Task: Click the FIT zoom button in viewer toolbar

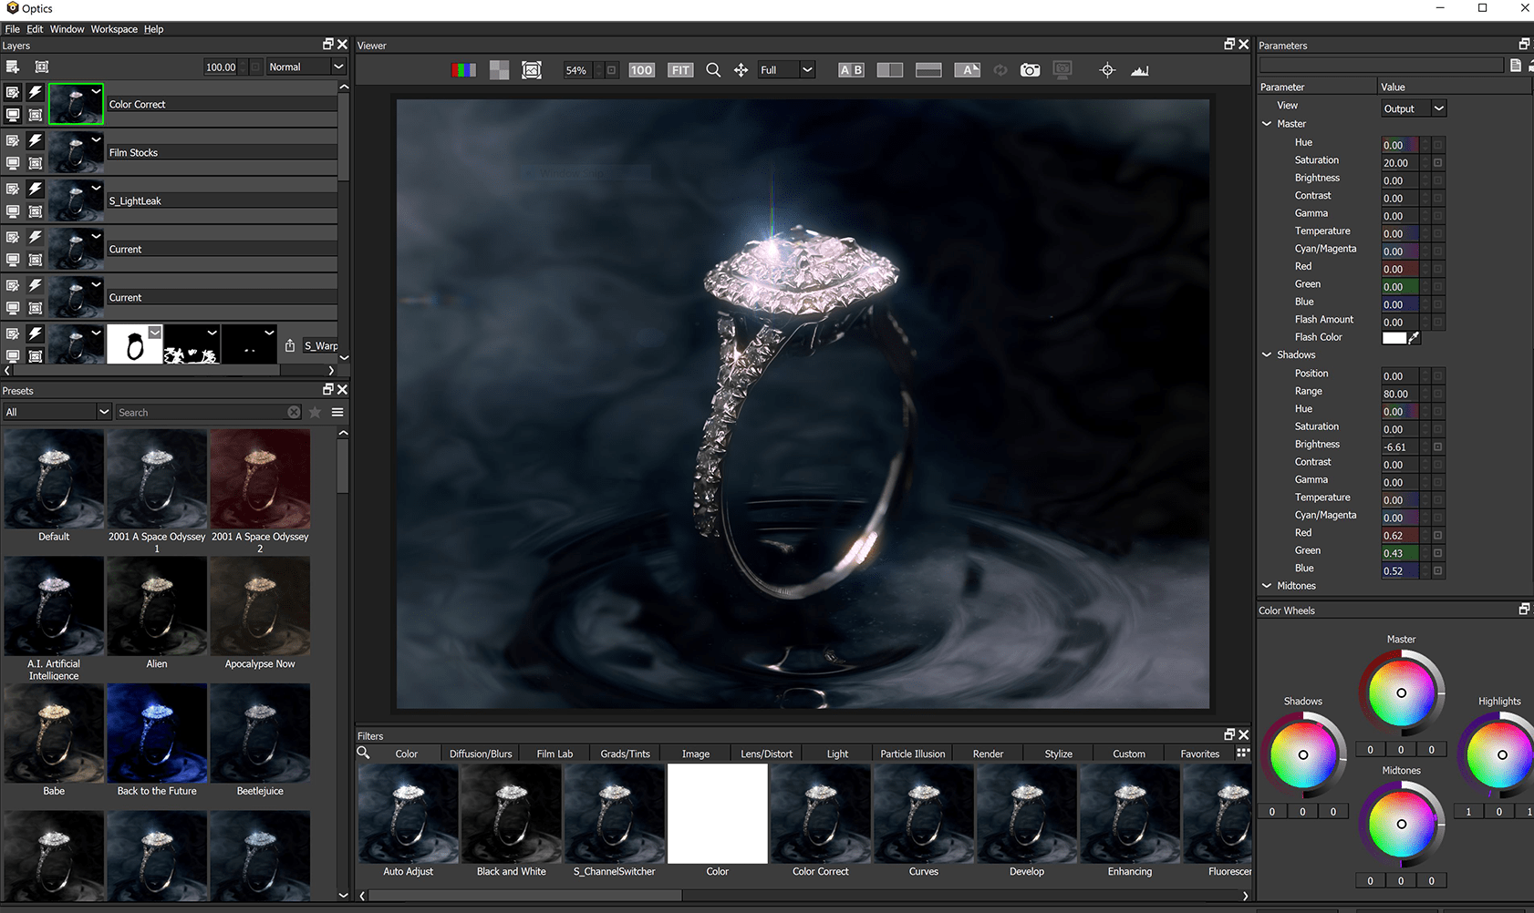Action: tap(679, 69)
